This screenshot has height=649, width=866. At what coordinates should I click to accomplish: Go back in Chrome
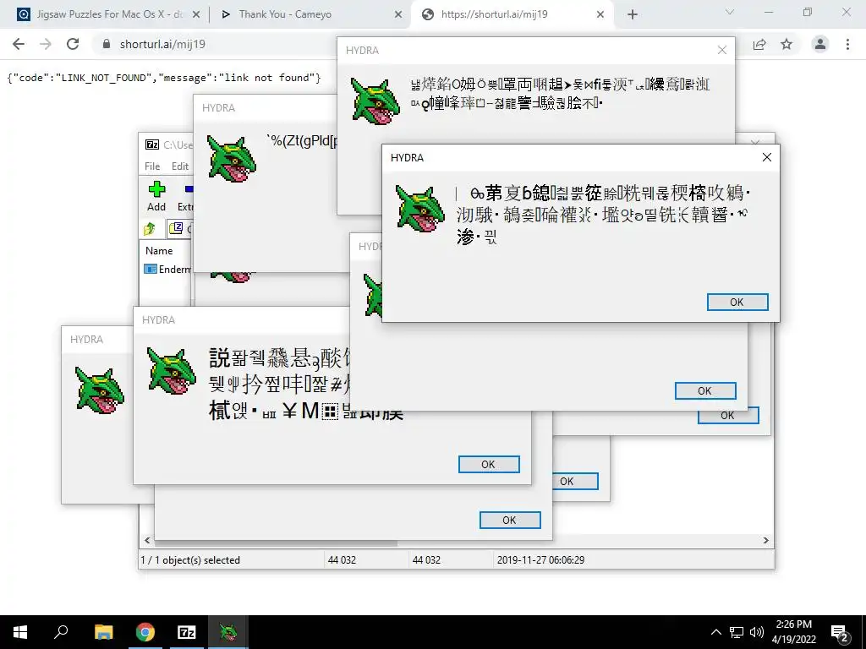(x=19, y=44)
